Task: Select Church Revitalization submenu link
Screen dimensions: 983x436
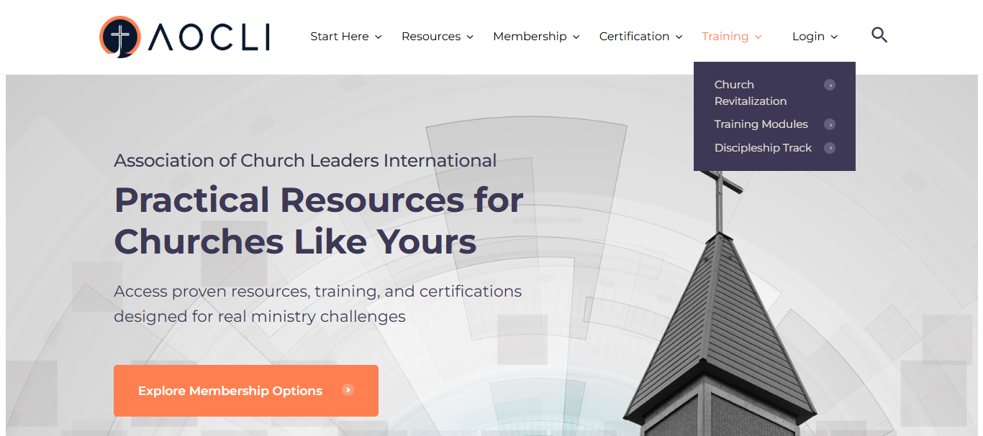Action: coord(751,93)
